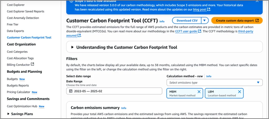
Task: Select Customer Carbon Footprint Tool sidebar item
Action: click(x=29, y=37)
